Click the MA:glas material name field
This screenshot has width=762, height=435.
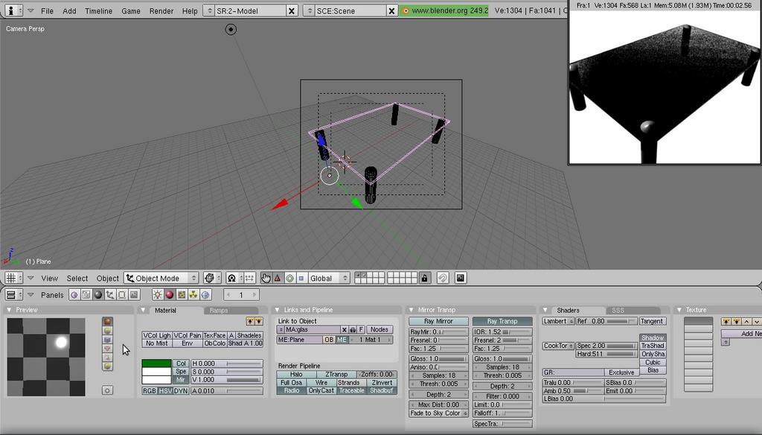pyautogui.click(x=313, y=329)
